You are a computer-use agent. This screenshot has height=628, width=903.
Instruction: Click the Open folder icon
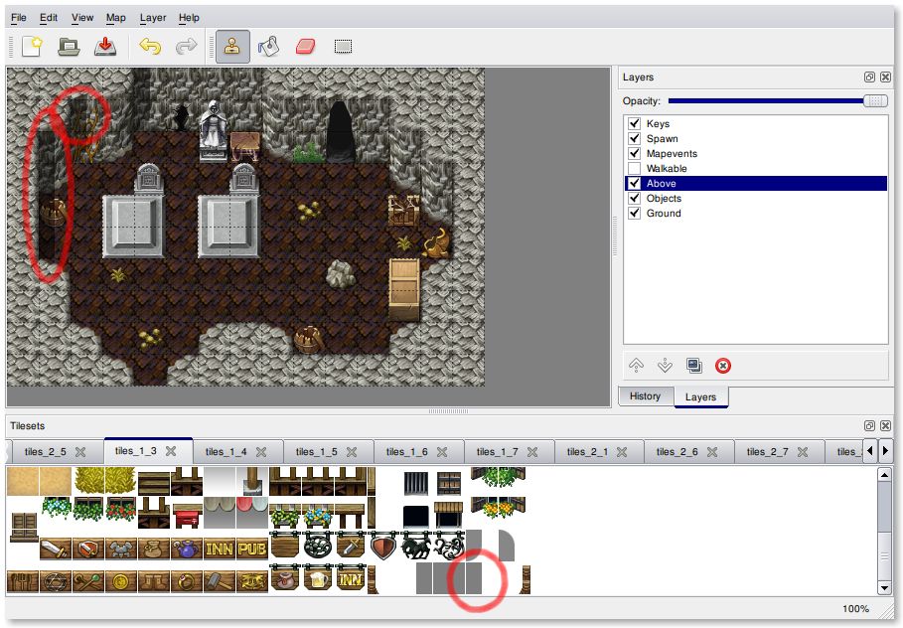[68, 46]
